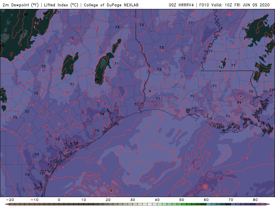Viewport: 275px width, 206px height.
Task: Click the right arrow end of color bar
Action: tap(268, 204)
